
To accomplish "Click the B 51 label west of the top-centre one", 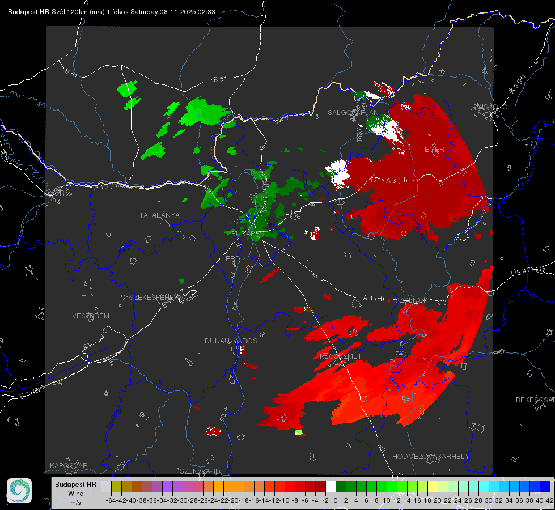I will pos(71,73).
